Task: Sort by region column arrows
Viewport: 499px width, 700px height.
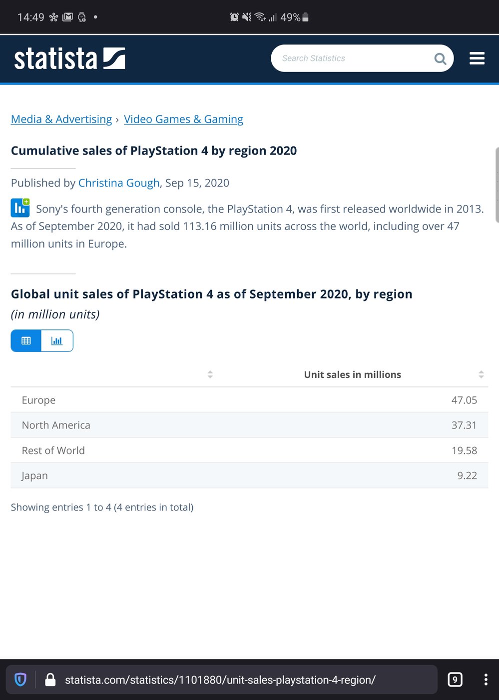Action: coord(210,374)
